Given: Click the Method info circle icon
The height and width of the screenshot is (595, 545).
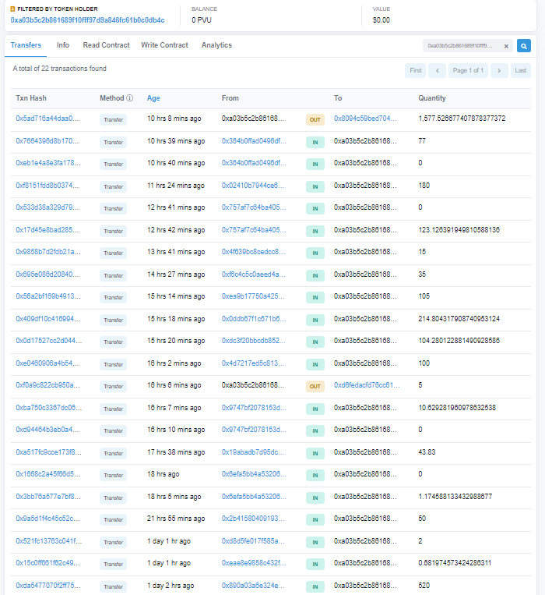Looking at the screenshot, I should point(129,98).
